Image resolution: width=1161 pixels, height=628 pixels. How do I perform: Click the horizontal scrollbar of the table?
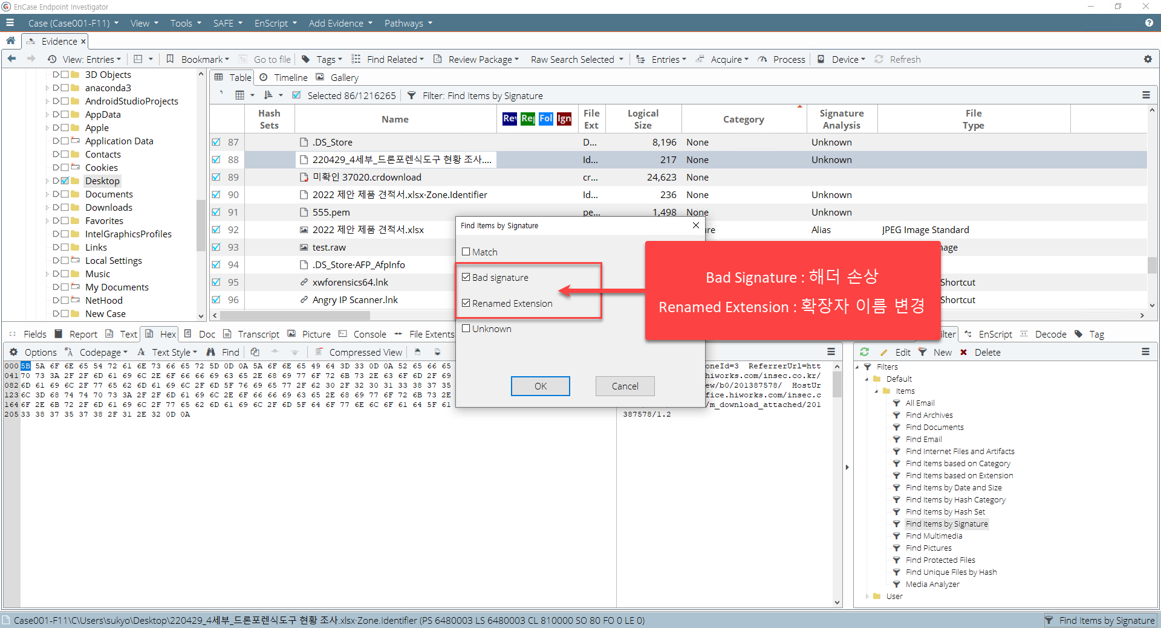tap(677, 315)
